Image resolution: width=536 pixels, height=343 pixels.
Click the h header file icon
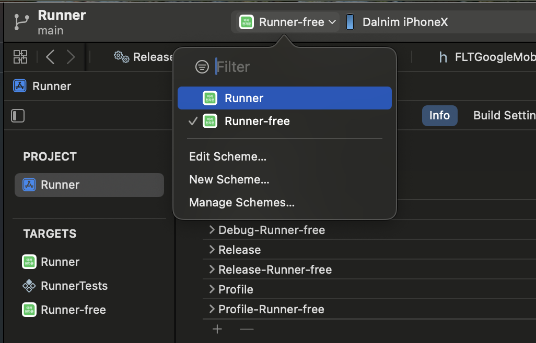click(x=443, y=57)
